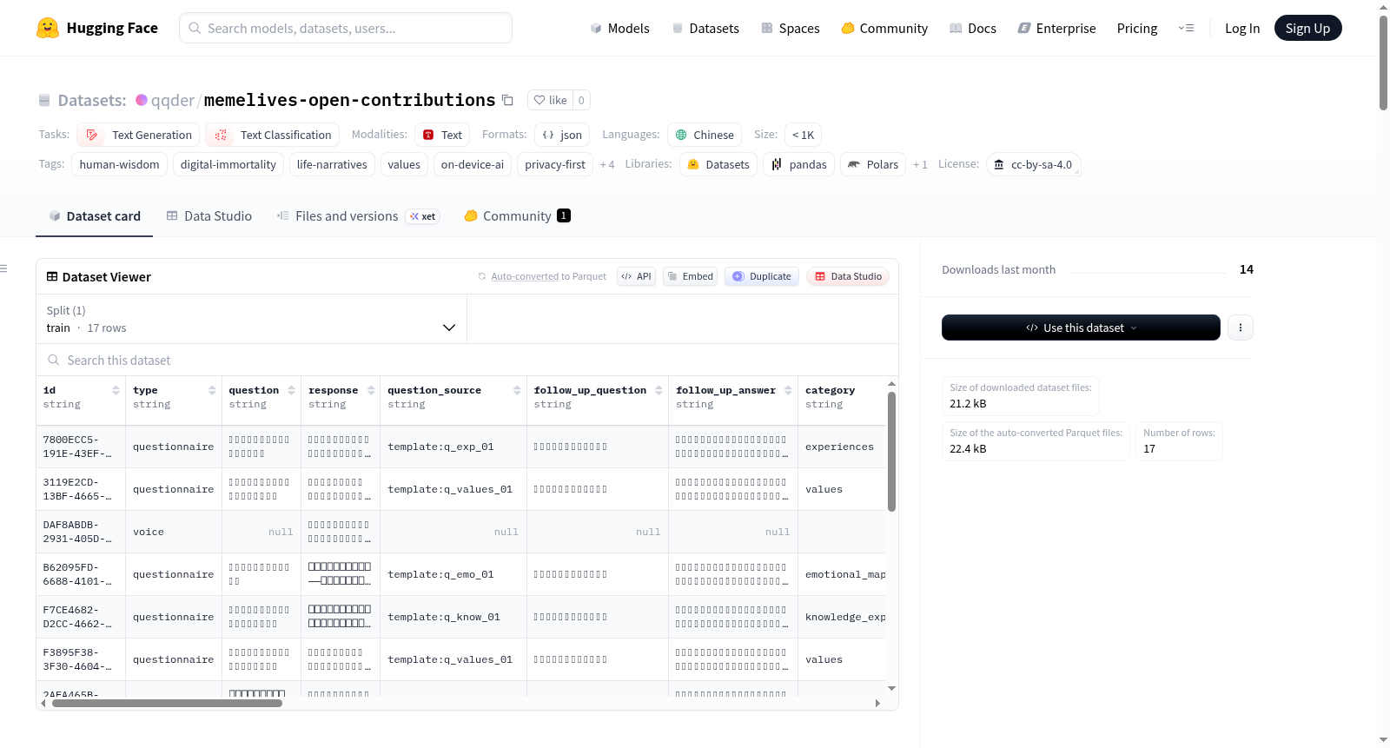Image resolution: width=1390 pixels, height=748 pixels.
Task: Open Community in the top navigation
Action: click(884, 28)
